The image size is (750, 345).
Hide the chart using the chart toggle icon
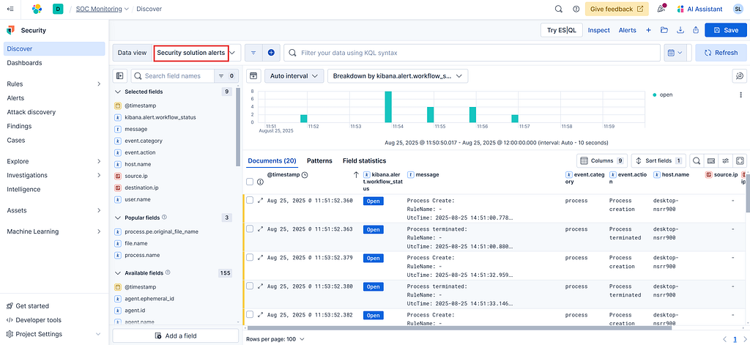point(253,75)
